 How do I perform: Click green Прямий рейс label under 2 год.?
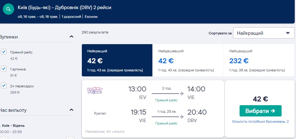166,100
